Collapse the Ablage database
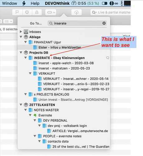The image size is (143, 156). 21,37
